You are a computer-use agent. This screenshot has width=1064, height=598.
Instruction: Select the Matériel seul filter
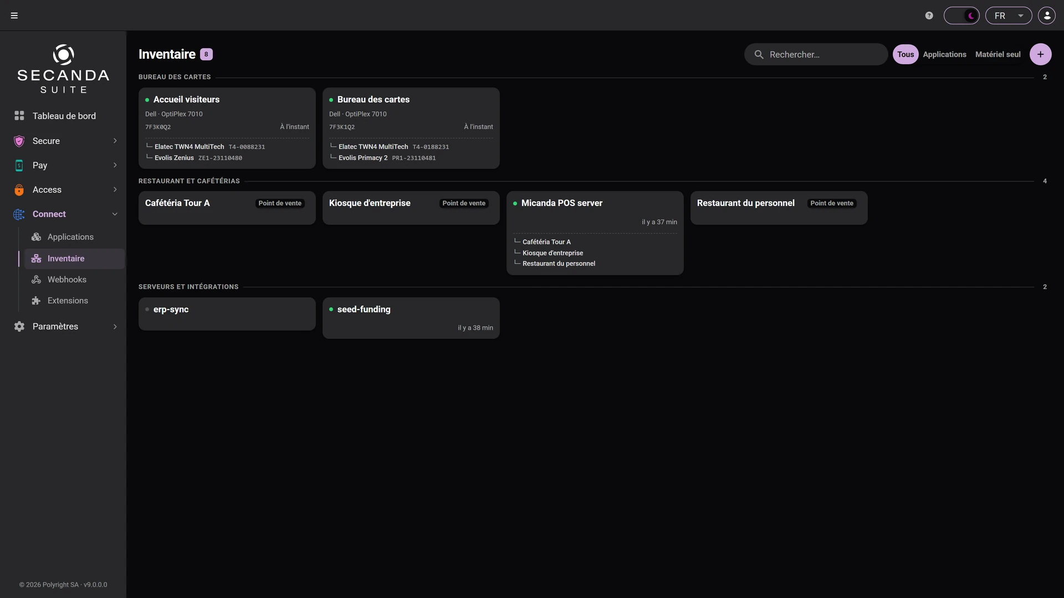tap(997, 54)
